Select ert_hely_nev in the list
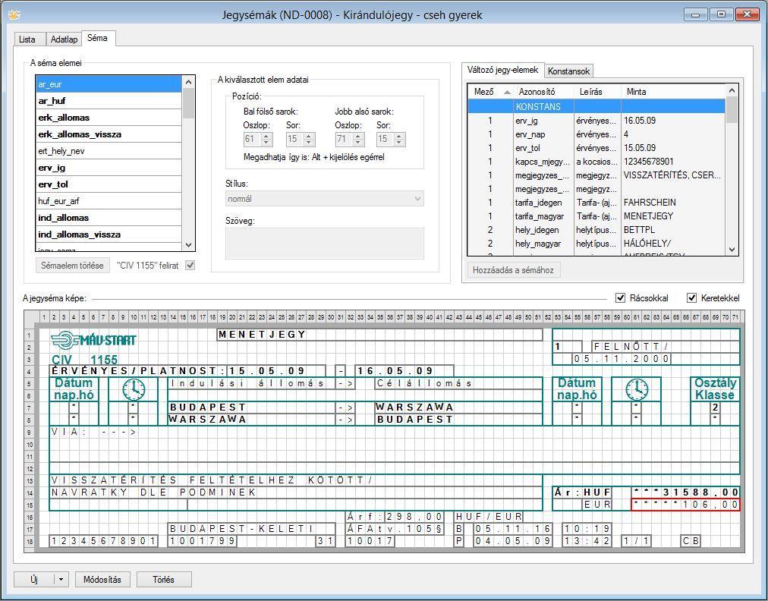768x601 pixels. [109, 151]
